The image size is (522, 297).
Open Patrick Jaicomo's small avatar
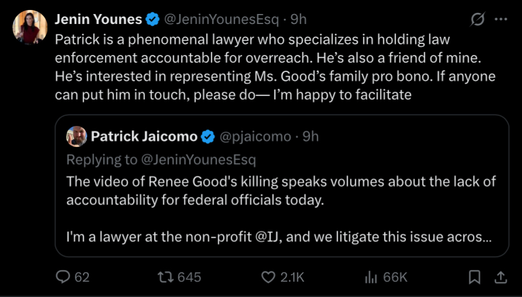(x=77, y=136)
